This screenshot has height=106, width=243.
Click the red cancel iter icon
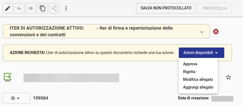(216, 32)
